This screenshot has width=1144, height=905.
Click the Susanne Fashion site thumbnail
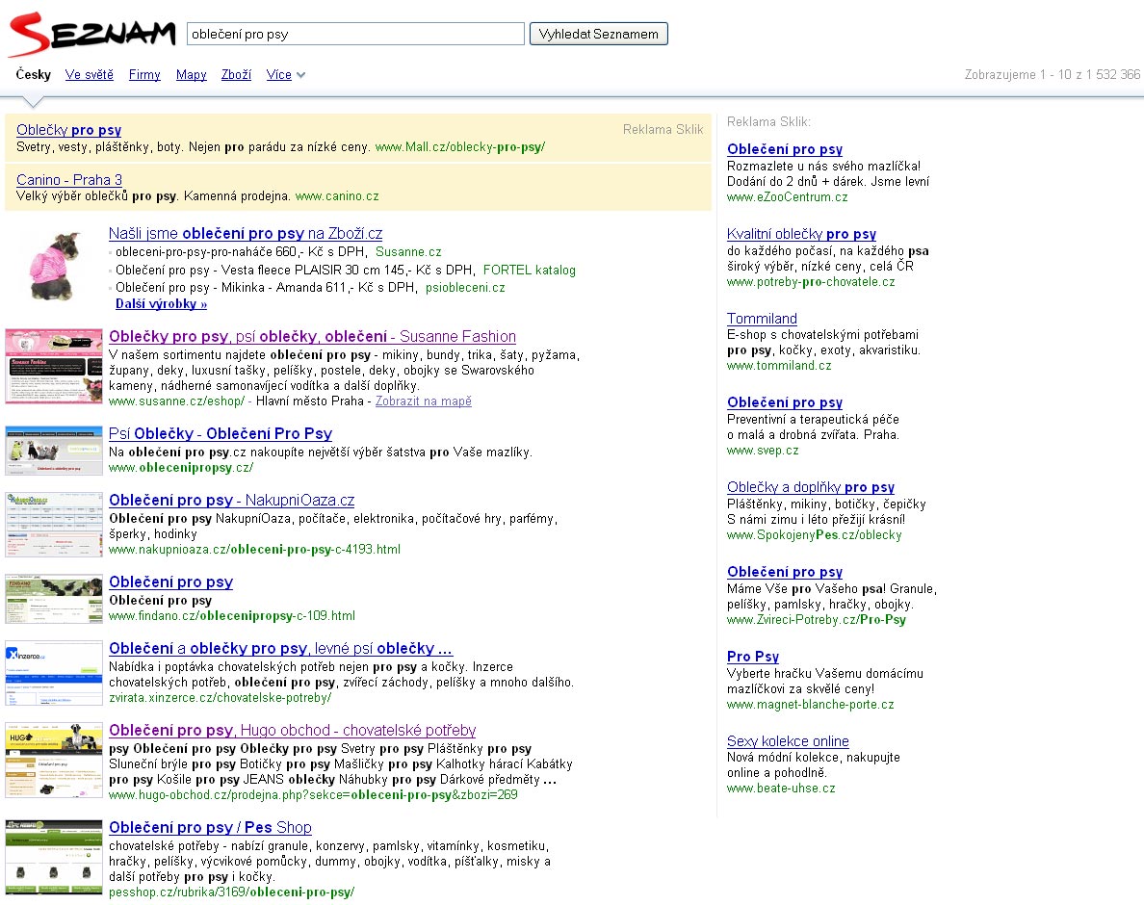54,366
